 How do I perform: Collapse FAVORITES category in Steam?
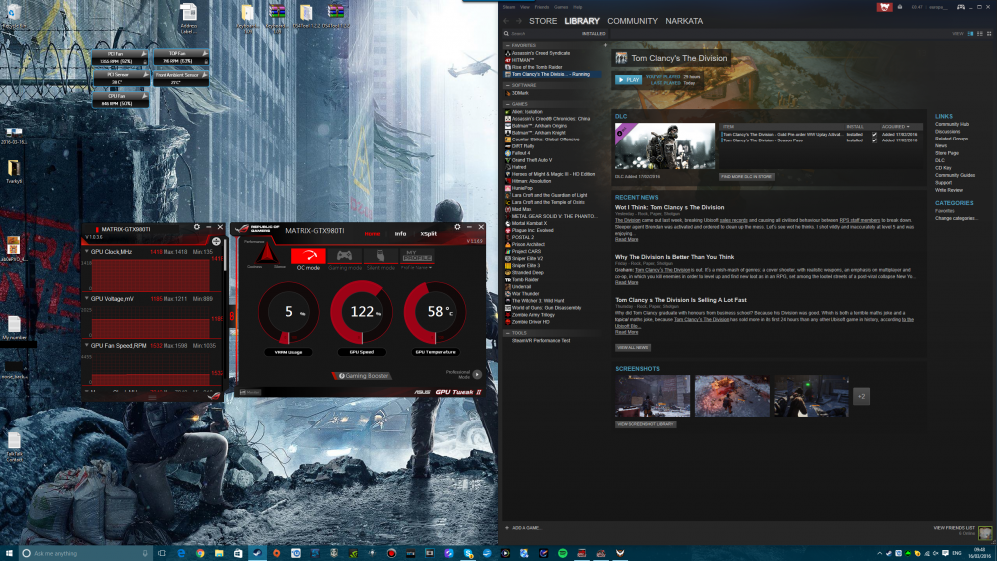508,45
